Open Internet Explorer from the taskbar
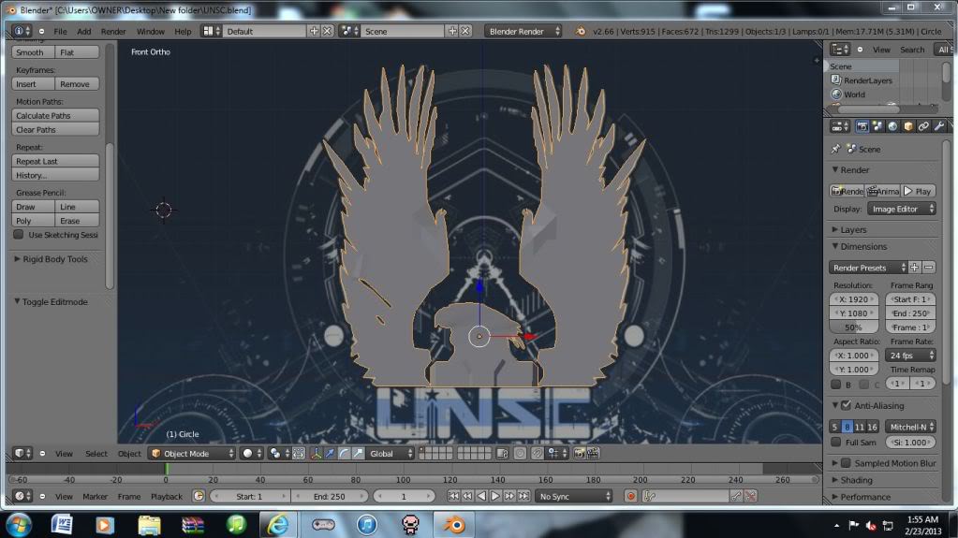 (x=279, y=524)
